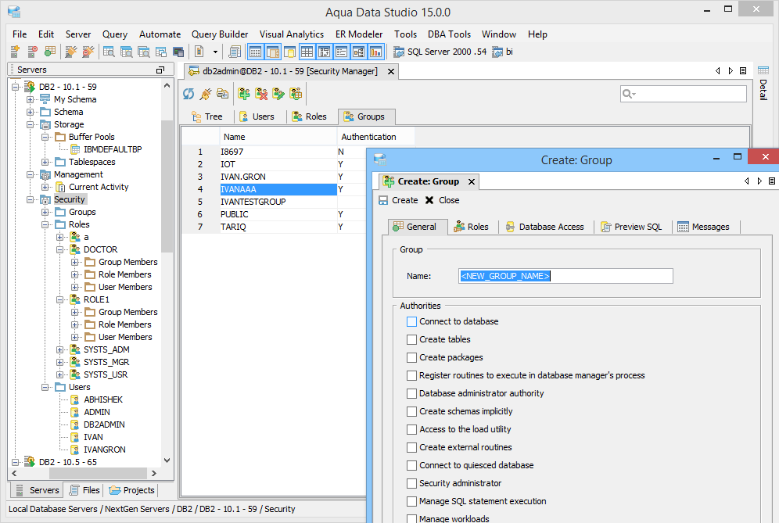Click the maximize icon of Servers panel
This screenshot has width=779, height=523.
click(160, 70)
